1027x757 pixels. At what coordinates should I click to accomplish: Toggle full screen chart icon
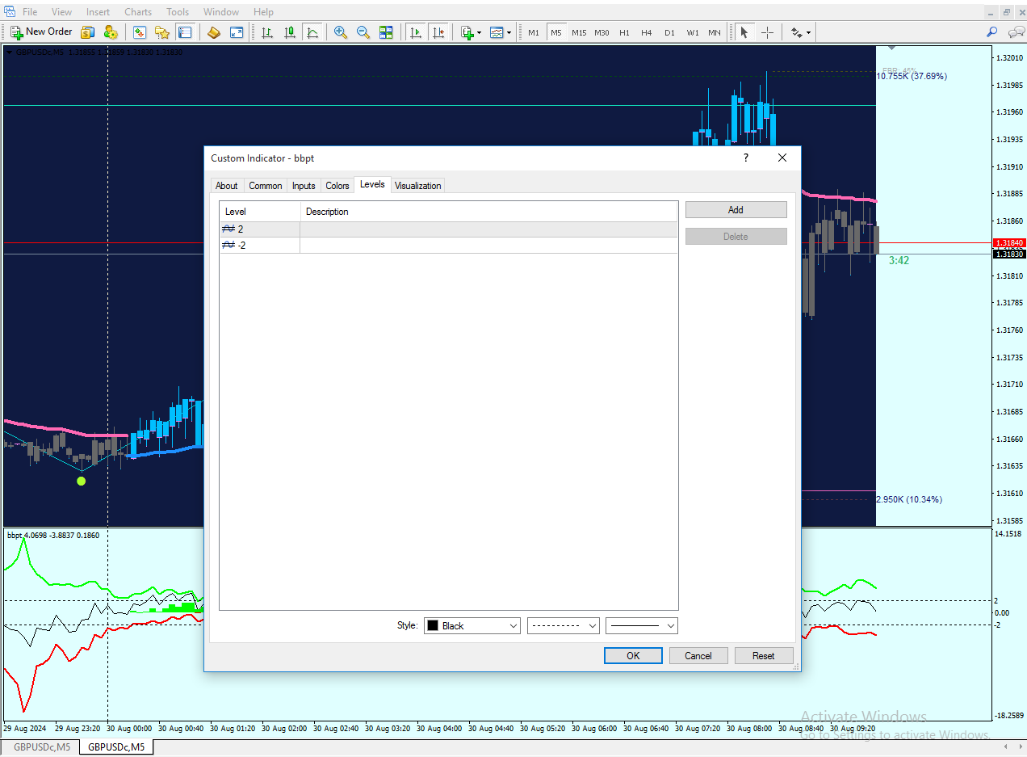tap(237, 32)
